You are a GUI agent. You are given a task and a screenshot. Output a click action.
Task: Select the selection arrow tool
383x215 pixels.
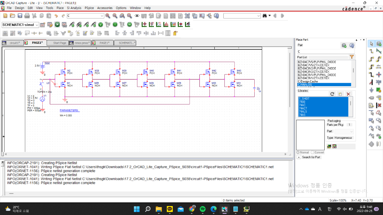371,44
